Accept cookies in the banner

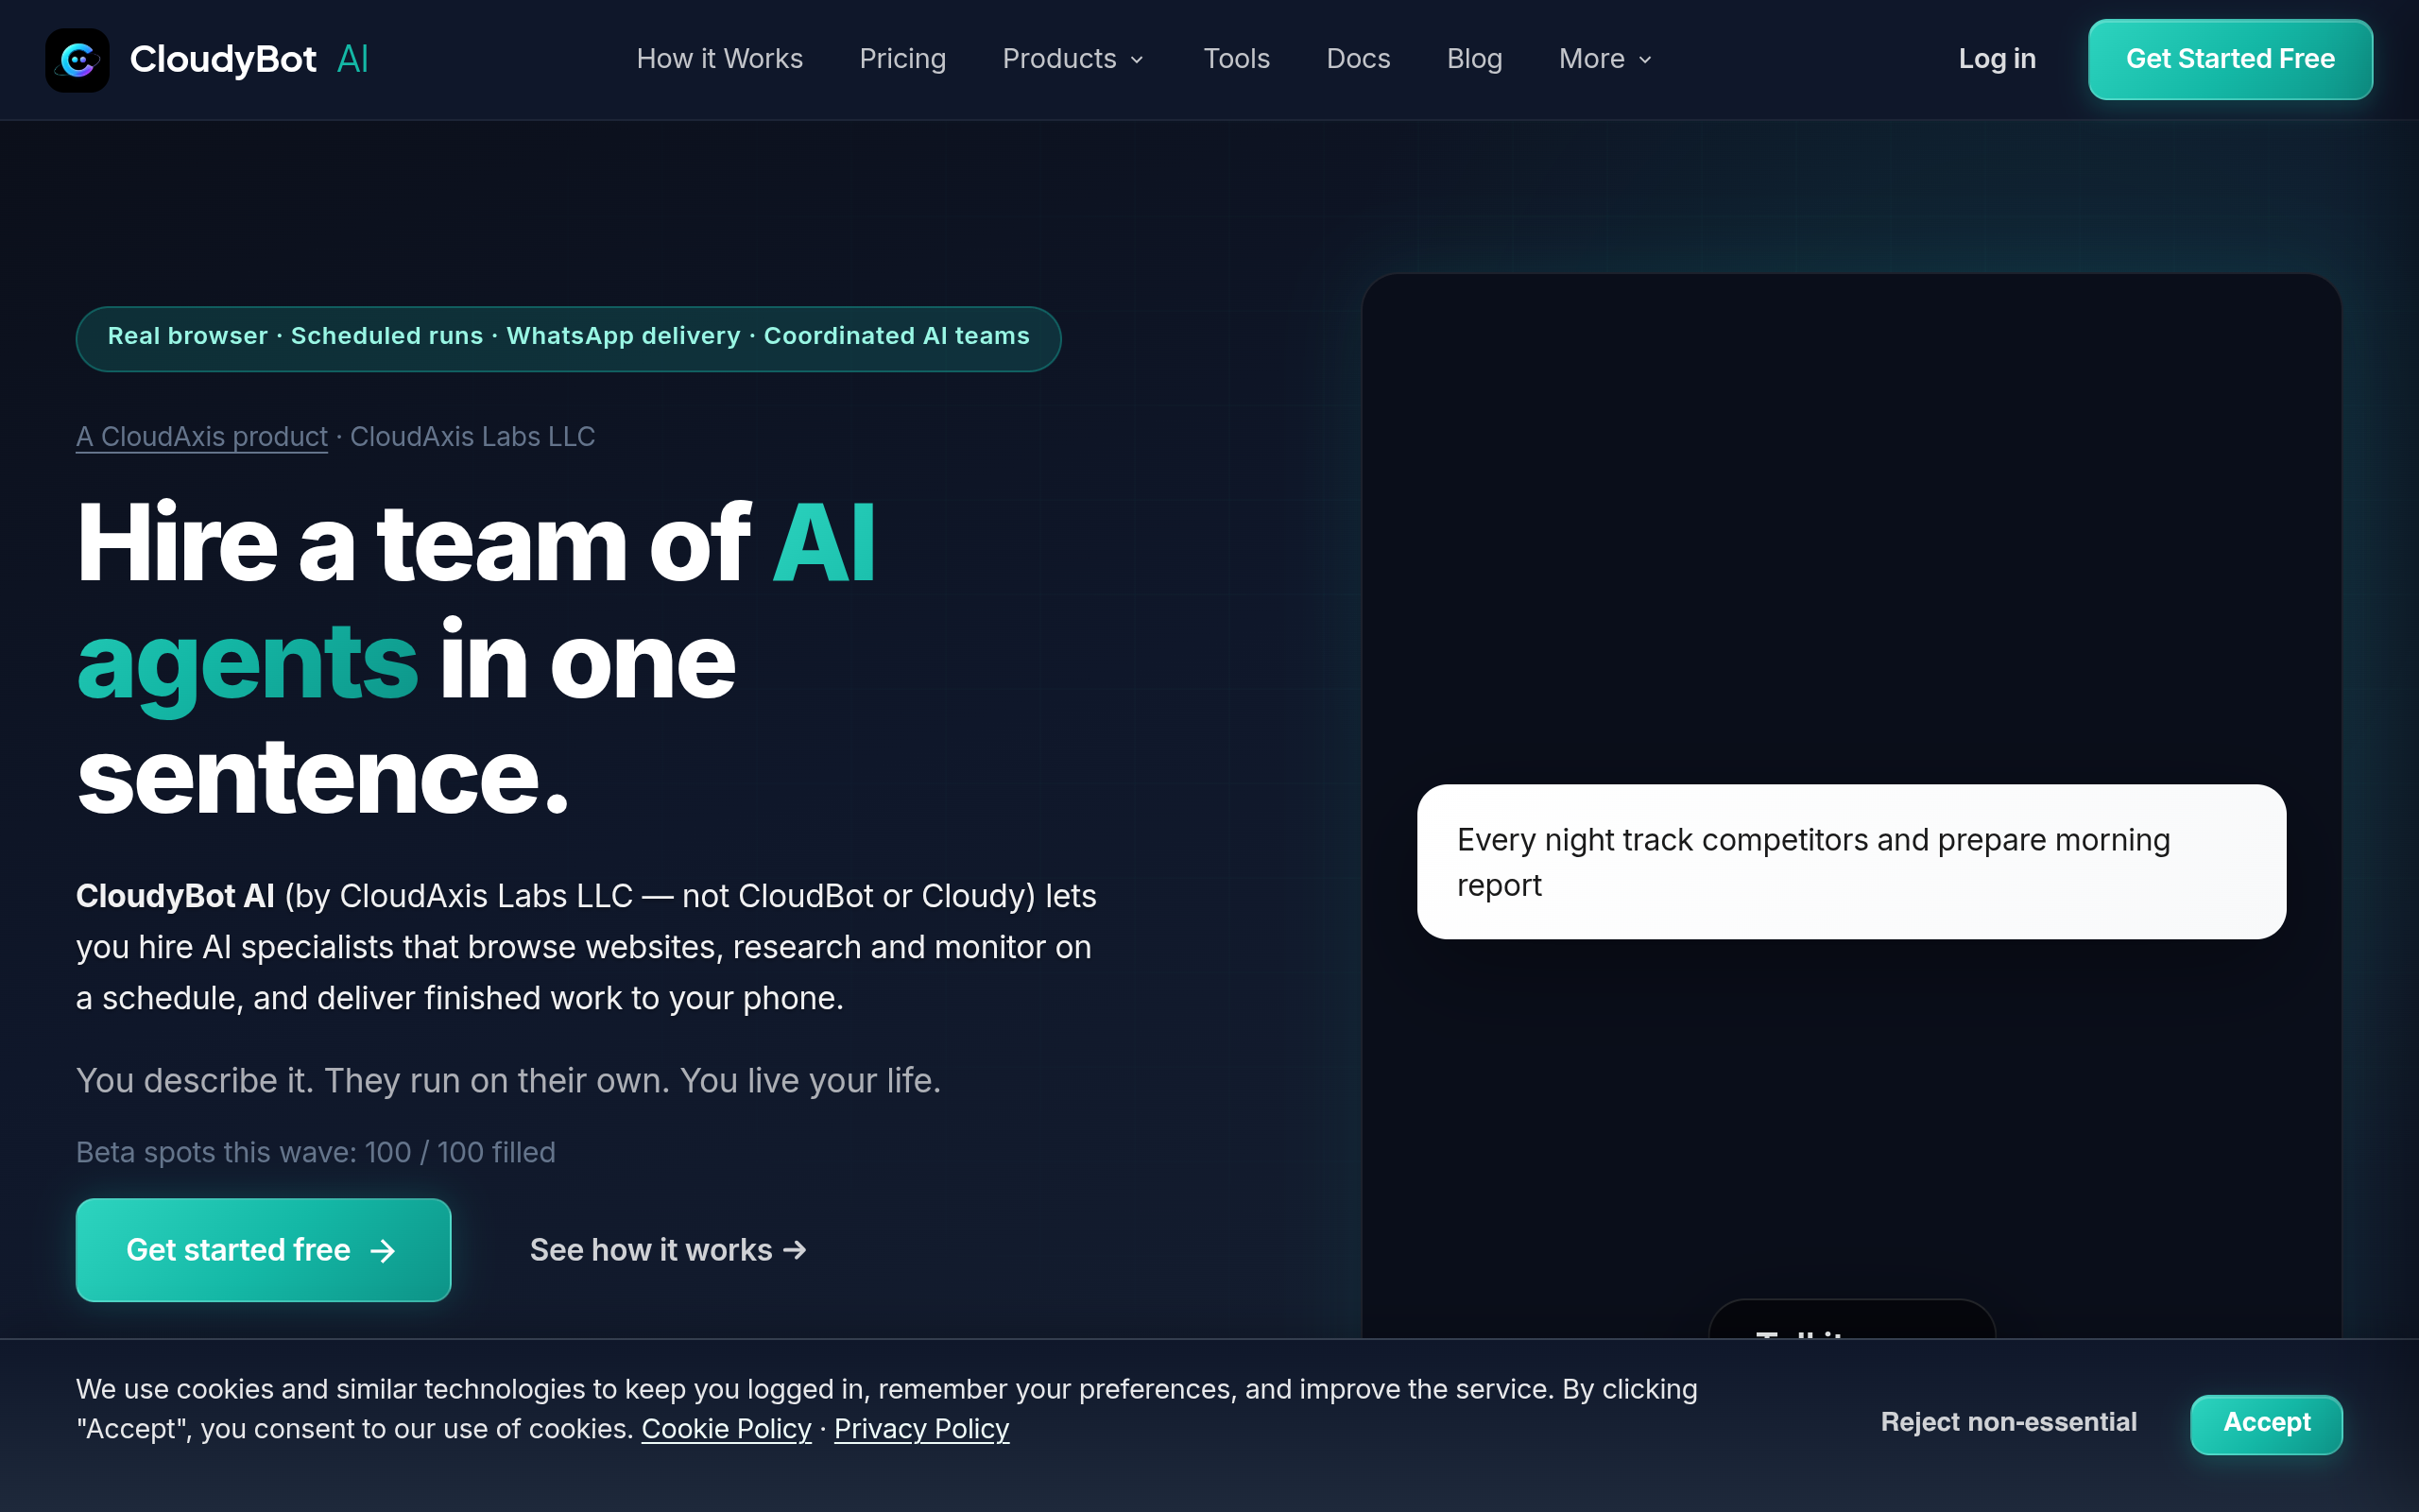coord(2266,1424)
